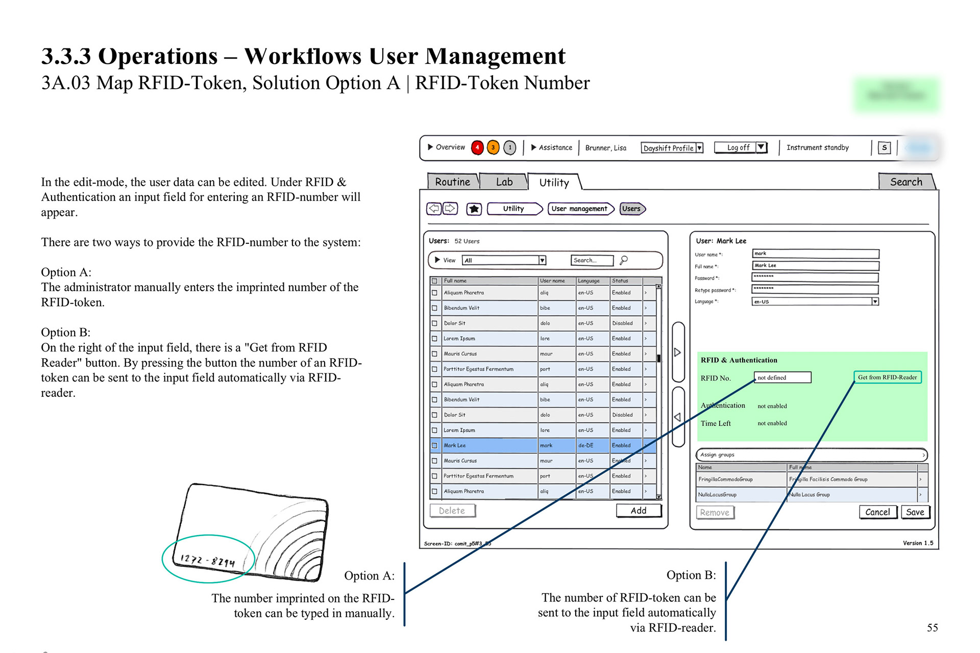The height and width of the screenshot is (653, 980).
Task: Check the box for second Porttitor Egestas Fermentum row
Action: coord(434,476)
